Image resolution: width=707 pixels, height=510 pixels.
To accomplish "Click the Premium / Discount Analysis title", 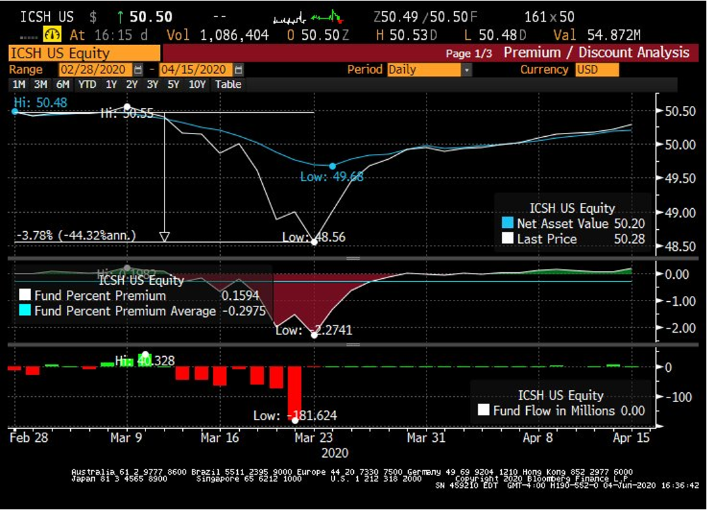I will [596, 53].
